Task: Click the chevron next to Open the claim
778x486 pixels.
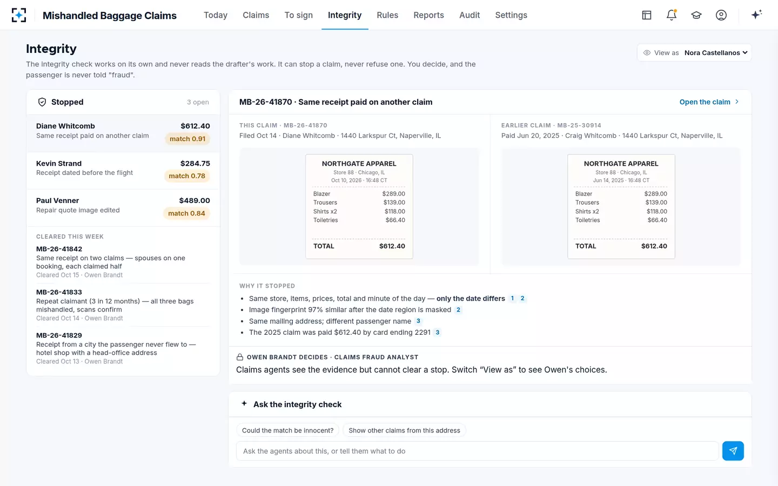Action: (737, 102)
